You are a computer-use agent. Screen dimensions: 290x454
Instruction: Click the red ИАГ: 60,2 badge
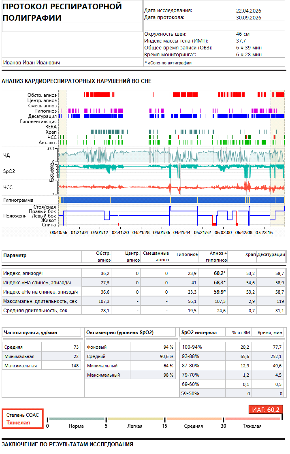(265, 410)
